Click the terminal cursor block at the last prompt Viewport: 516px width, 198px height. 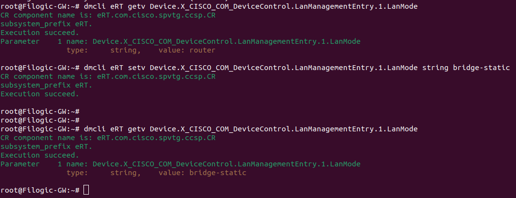click(x=85, y=190)
